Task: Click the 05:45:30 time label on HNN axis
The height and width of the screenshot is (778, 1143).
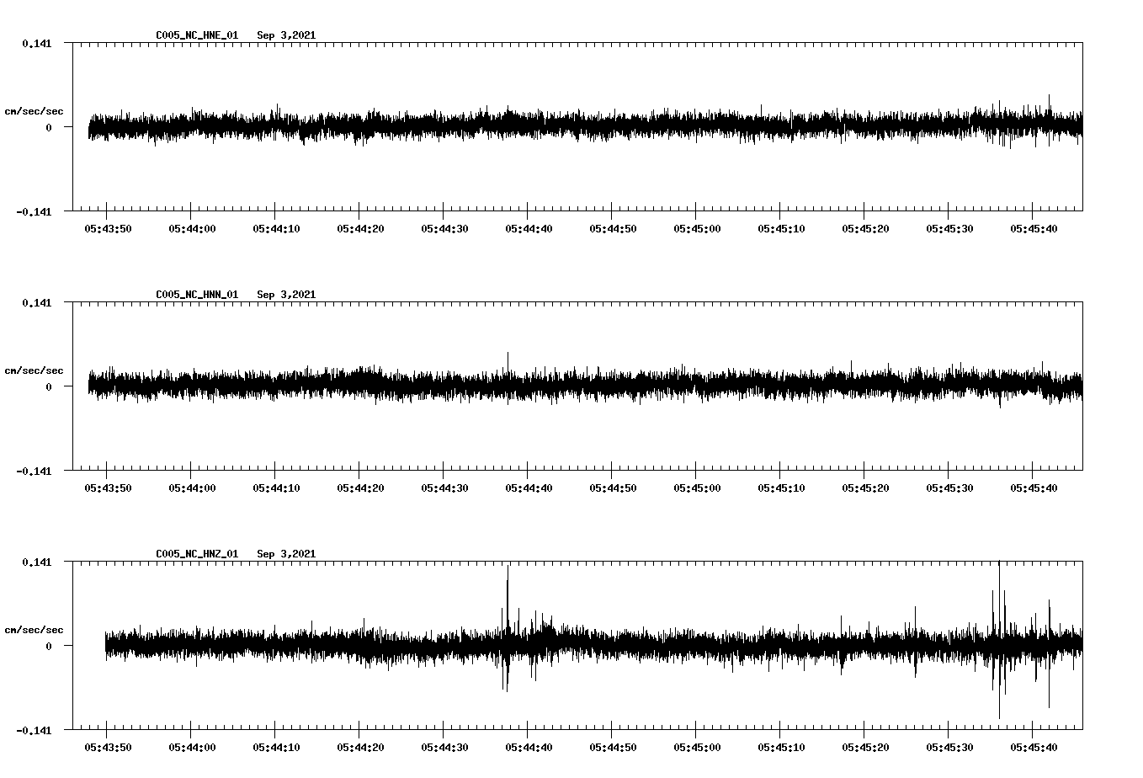Action: [949, 488]
